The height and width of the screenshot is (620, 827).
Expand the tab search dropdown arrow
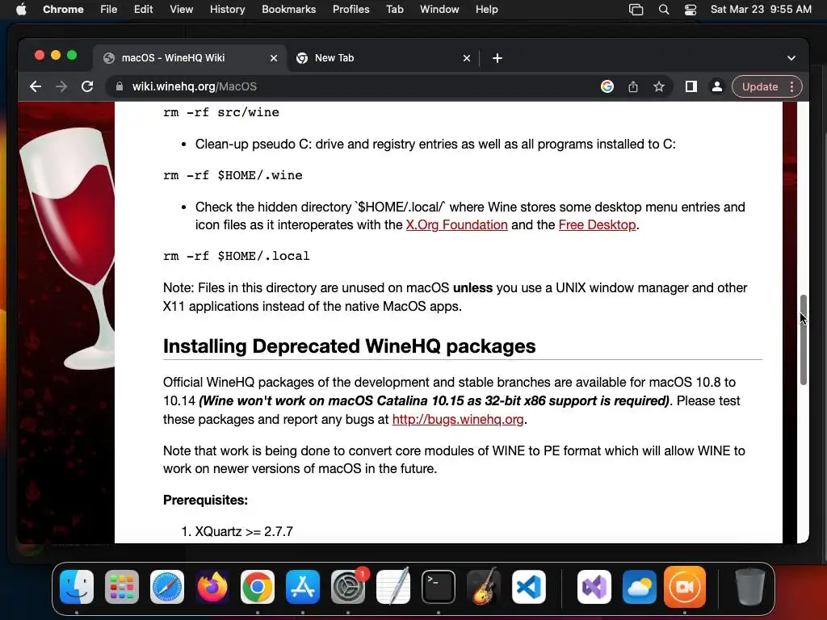[791, 58]
